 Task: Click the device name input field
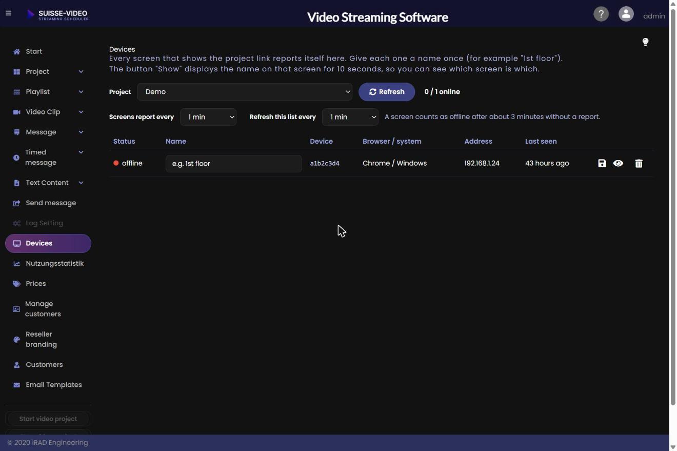click(234, 164)
